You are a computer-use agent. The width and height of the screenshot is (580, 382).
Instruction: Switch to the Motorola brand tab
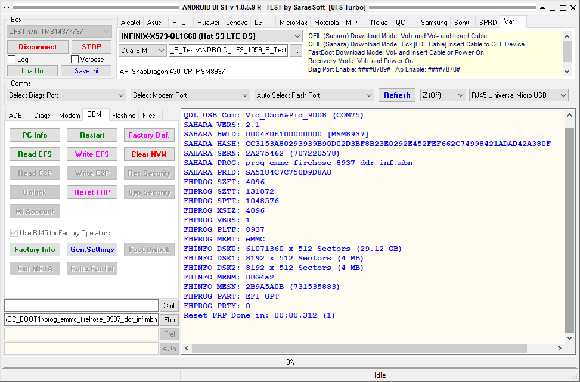(326, 23)
